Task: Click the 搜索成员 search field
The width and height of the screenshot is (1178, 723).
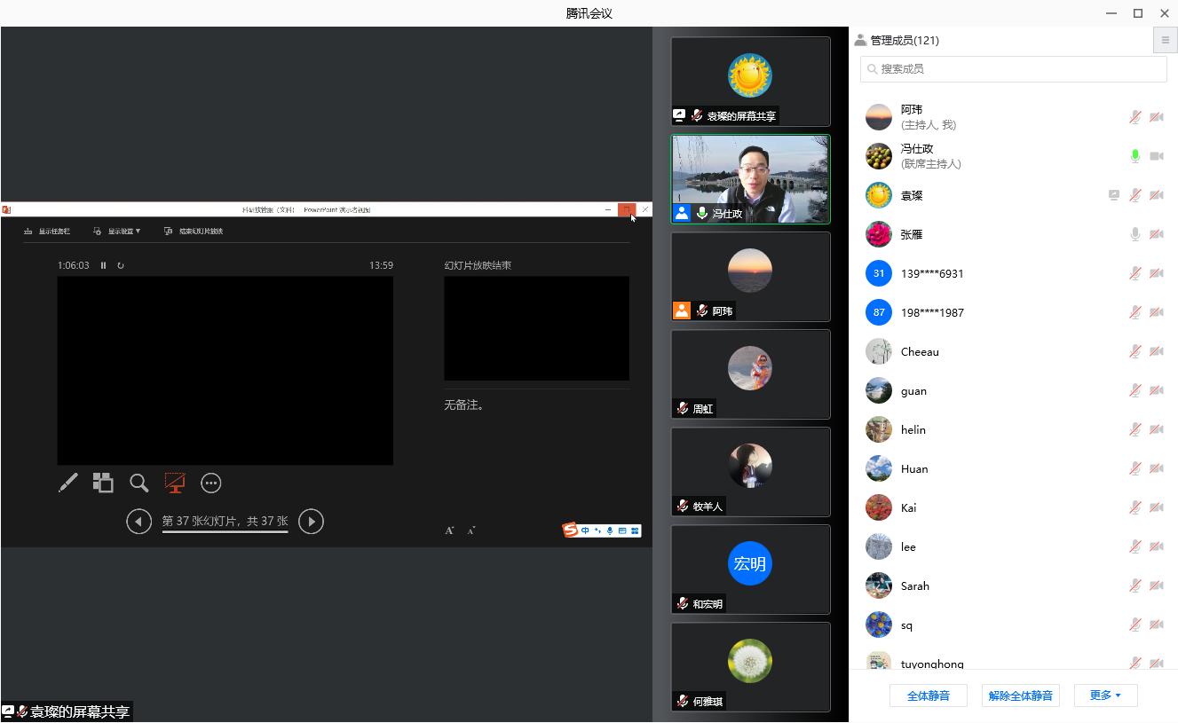Action: click(1014, 68)
